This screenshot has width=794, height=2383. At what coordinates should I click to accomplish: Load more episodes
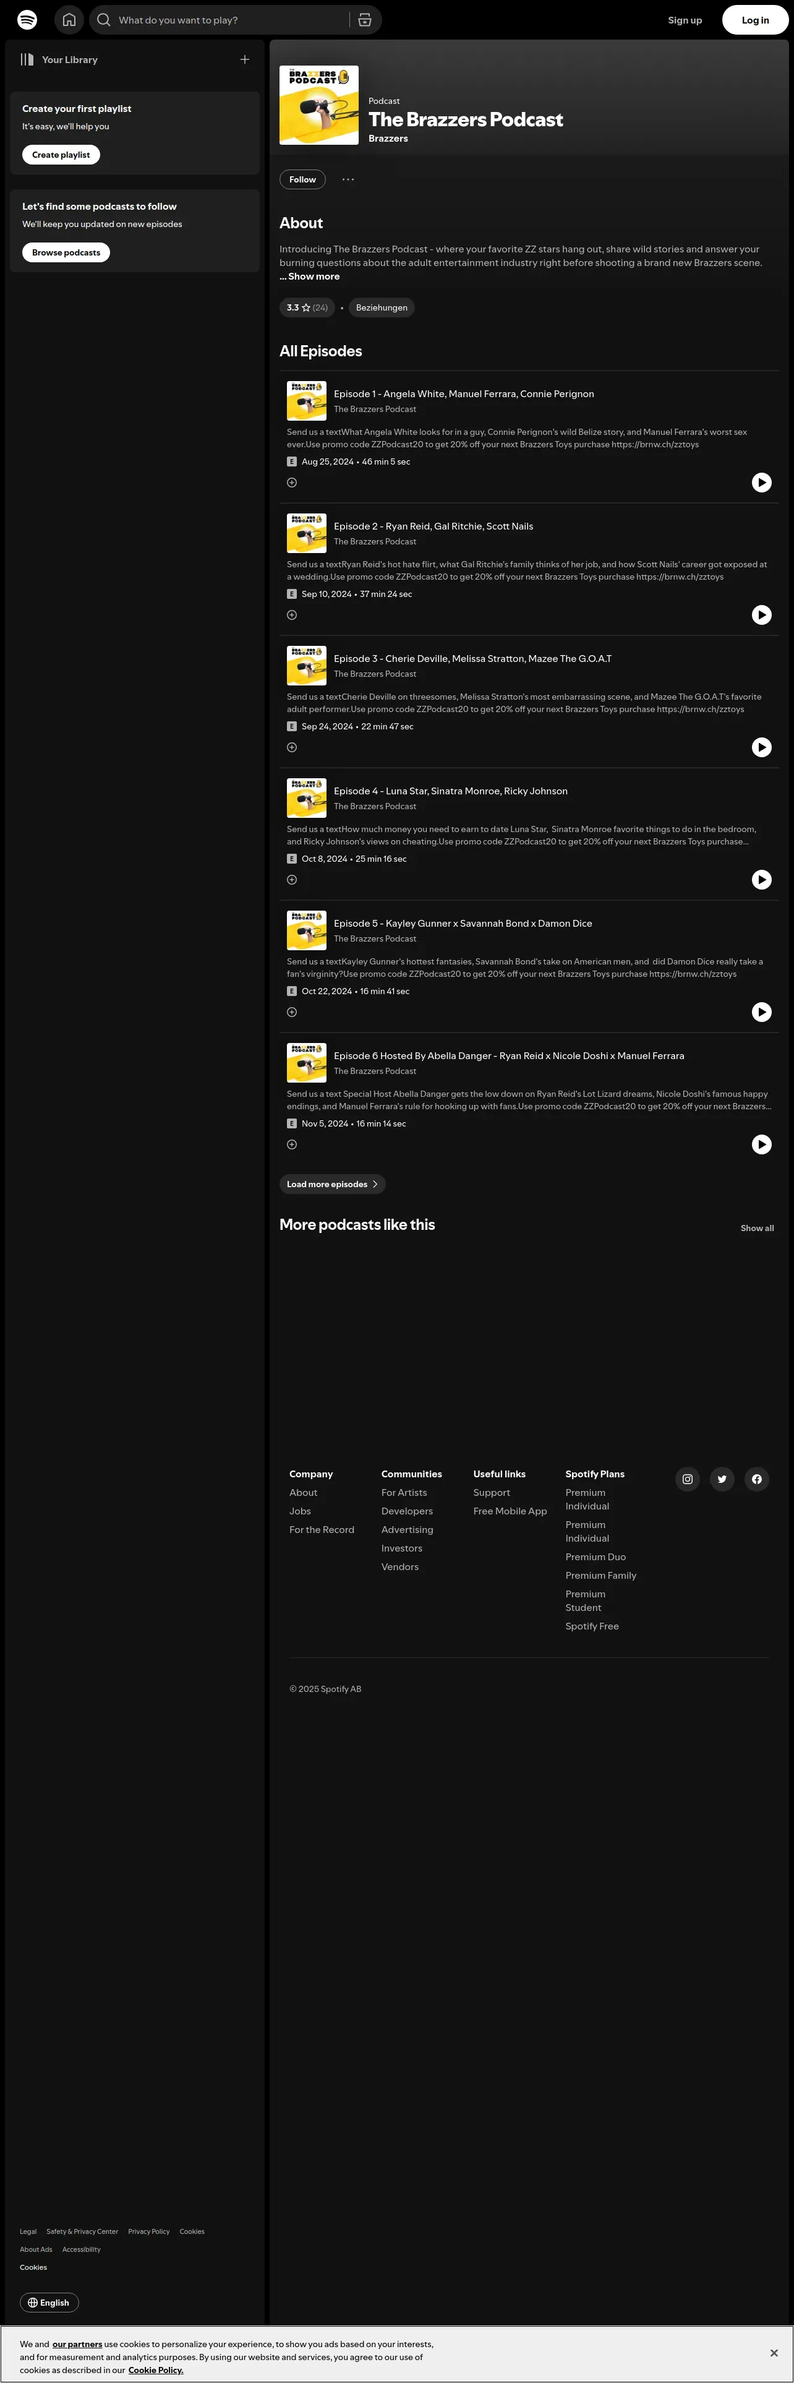click(x=333, y=1183)
